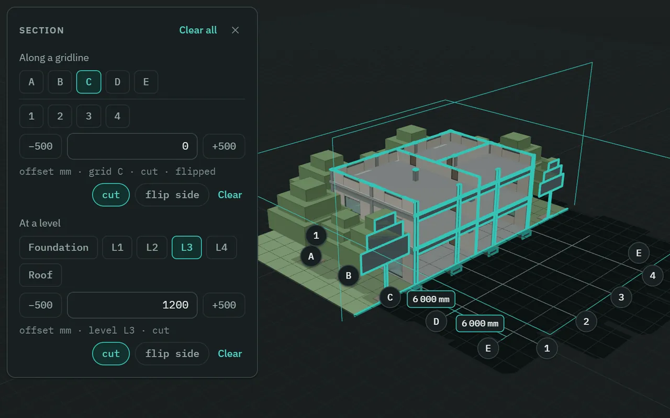The image size is (670, 418).
Task: Decrease gridline offset with the −500 button
Action: point(40,146)
